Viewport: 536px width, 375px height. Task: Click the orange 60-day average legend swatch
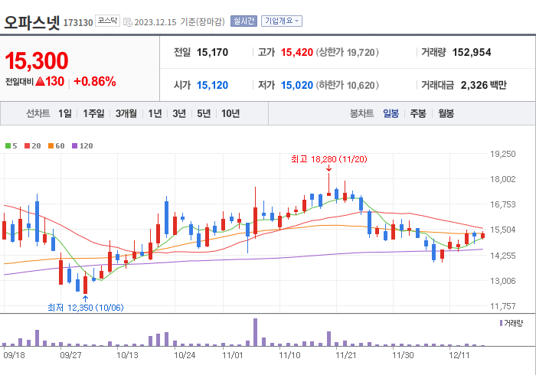[51, 146]
